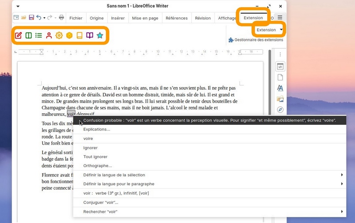Click the green two-column icon
The width and height of the screenshot is (355, 223).
coord(28,36)
